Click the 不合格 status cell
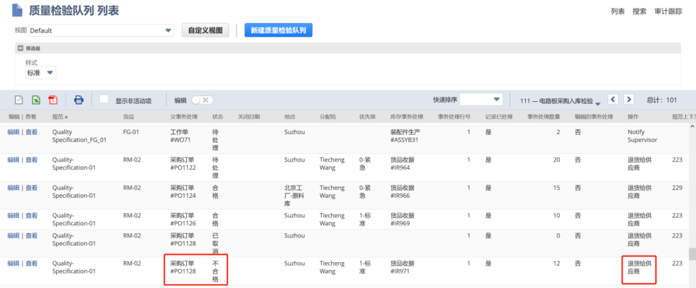This screenshot has height=288, width=696. [215, 271]
